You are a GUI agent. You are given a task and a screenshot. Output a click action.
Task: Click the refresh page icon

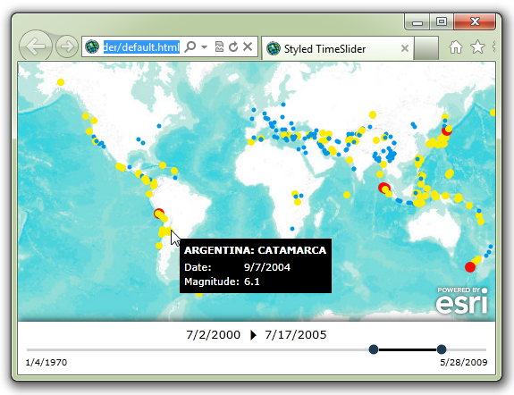(x=233, y=46)
